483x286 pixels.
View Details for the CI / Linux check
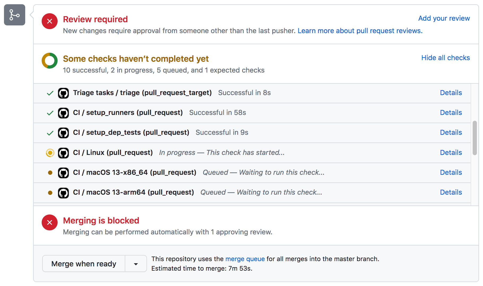coord(451,153)
